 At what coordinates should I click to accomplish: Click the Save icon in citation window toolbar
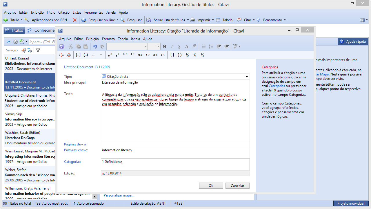tap(61, 46)
